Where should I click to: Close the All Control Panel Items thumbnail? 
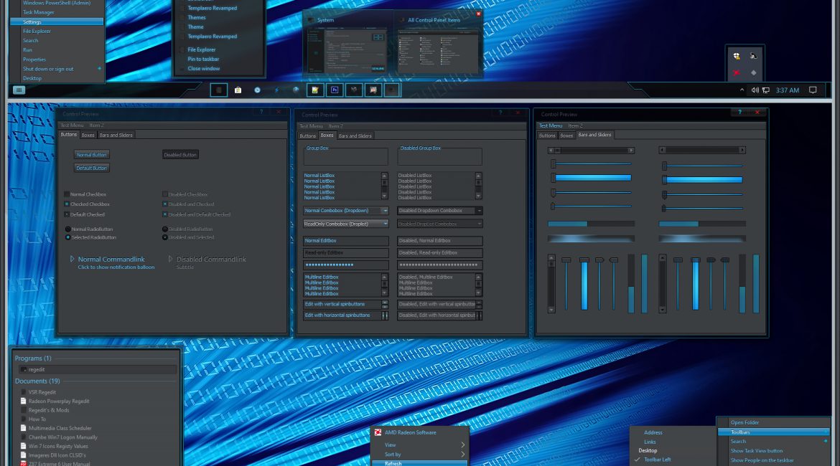point(478,14)
